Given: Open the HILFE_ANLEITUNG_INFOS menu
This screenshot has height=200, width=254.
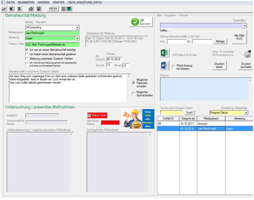Looking at the screenshot, I should click(85, 2).
